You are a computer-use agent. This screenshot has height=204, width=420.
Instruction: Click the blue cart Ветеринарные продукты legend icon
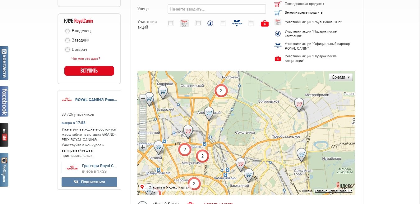point(278,13)
